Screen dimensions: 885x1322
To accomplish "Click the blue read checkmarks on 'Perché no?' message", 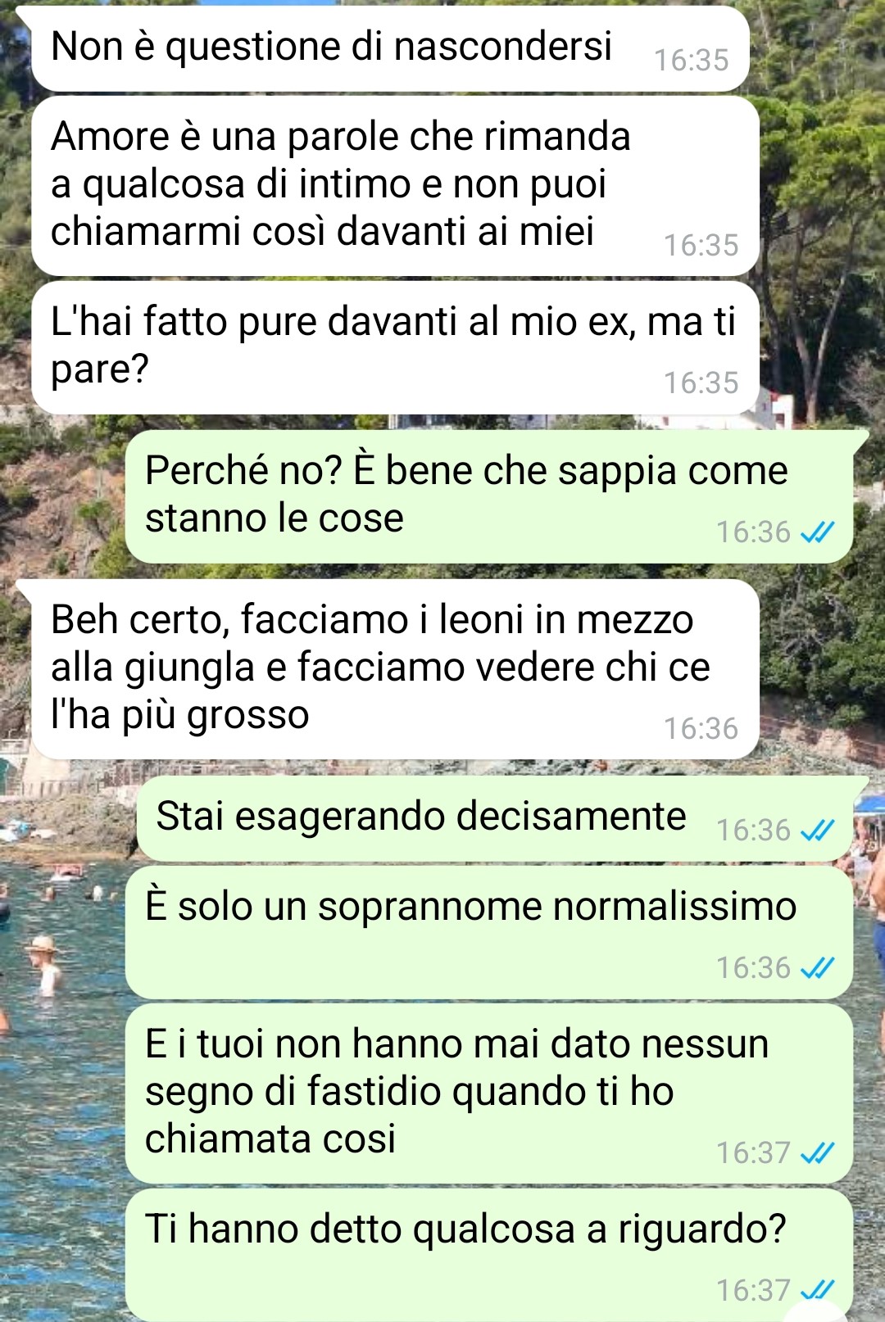I will [x=817, y=532].
